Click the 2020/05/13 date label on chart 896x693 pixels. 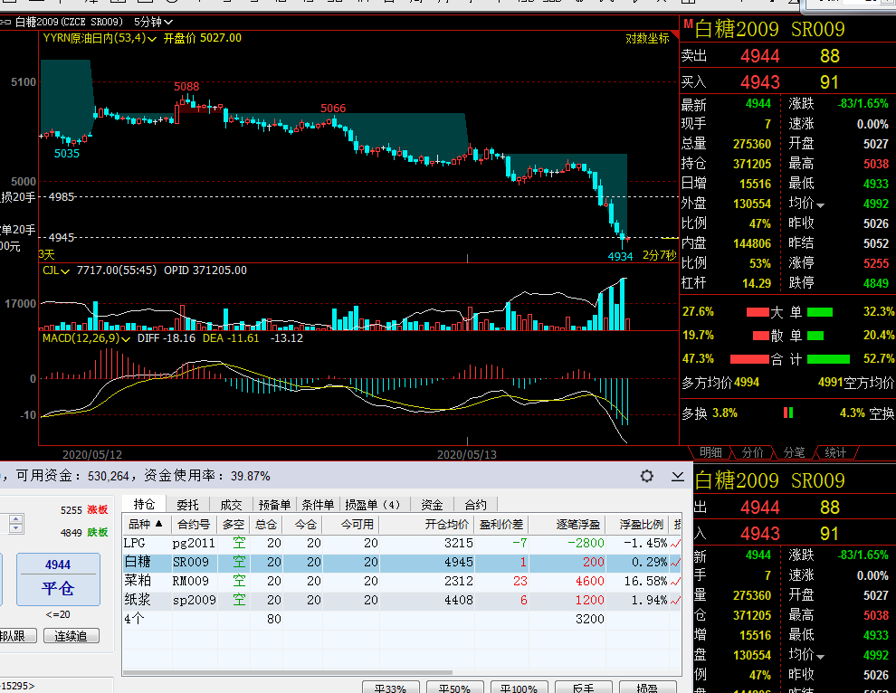[467, 455]
